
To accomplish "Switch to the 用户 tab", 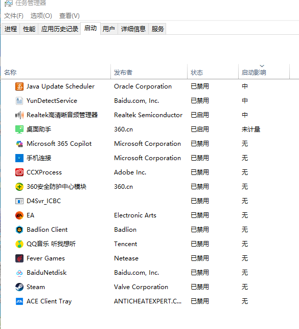I will coord(109,29).
